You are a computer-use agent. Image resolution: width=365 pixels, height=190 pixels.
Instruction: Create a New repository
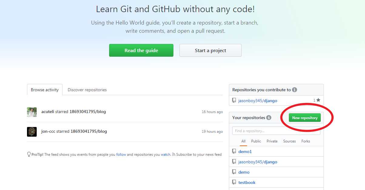pyautogui.click(x=305, y=118)
